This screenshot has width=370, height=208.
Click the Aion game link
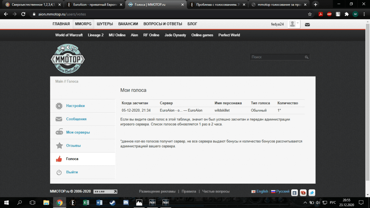134,35
